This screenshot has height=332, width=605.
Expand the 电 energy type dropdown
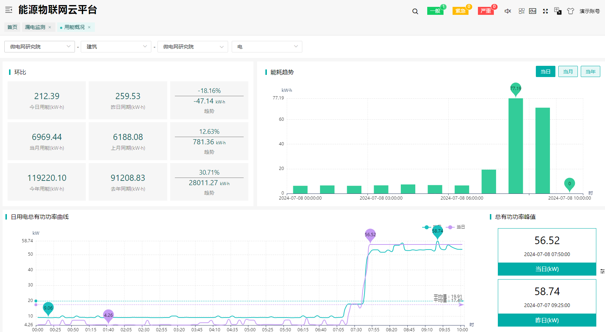(x=267, y=47)
